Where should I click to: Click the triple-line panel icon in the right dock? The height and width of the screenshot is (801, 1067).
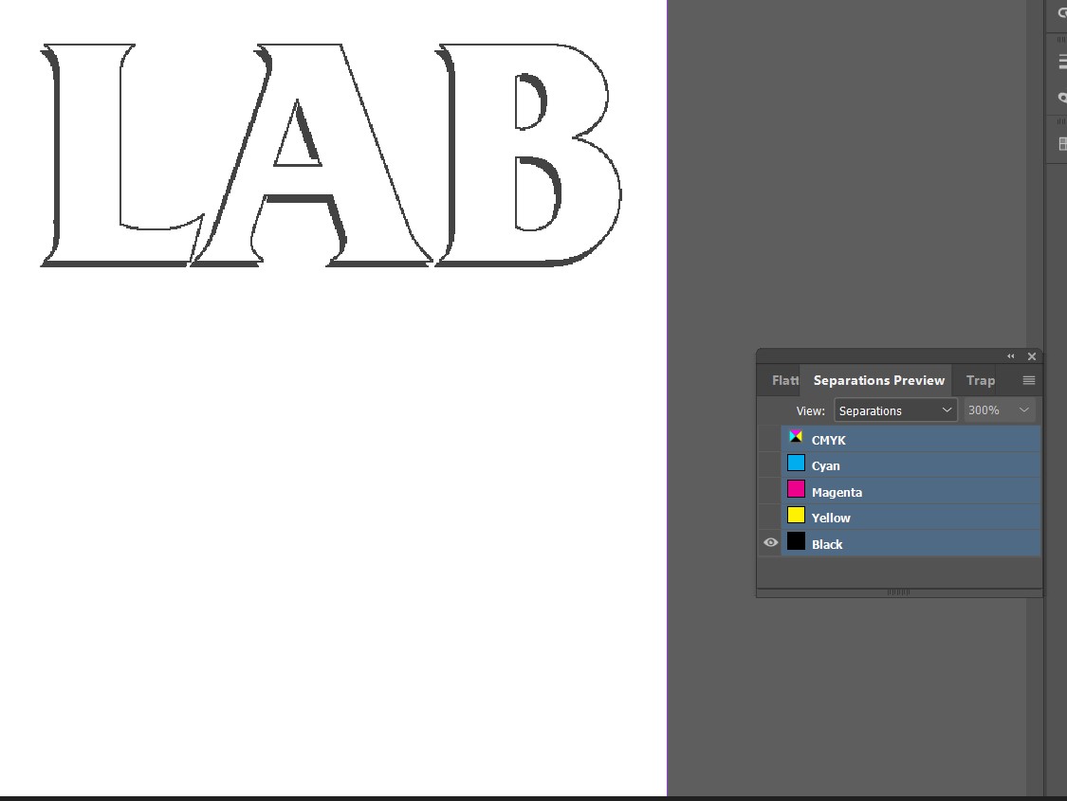click(1061, 61)
